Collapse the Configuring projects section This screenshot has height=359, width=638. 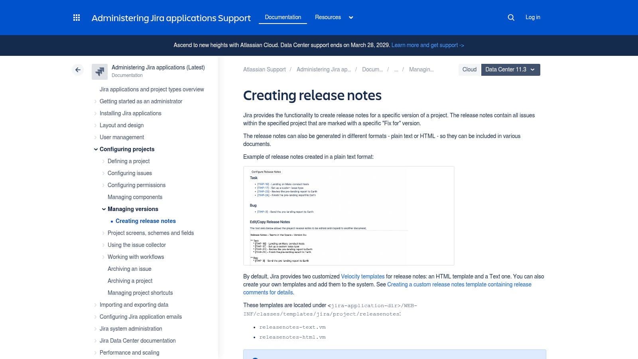click(96, 149)
